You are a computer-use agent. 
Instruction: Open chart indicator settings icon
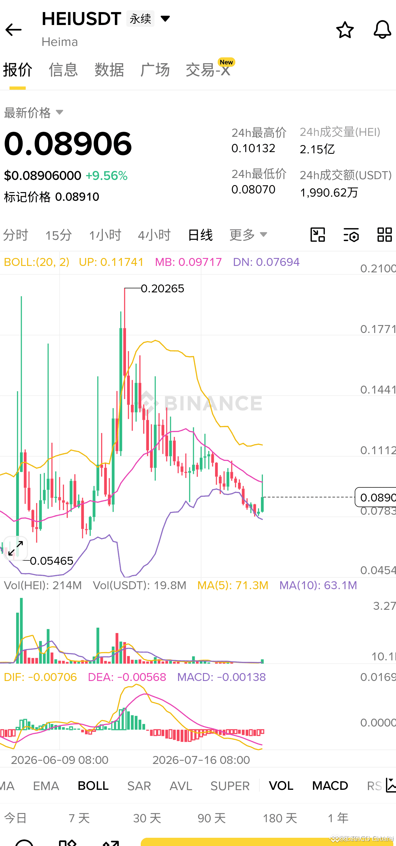pos(351,234)
